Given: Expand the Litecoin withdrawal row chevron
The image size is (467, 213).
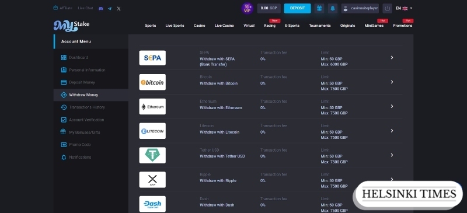Looking at the screenshot, I should click(392, 131).
